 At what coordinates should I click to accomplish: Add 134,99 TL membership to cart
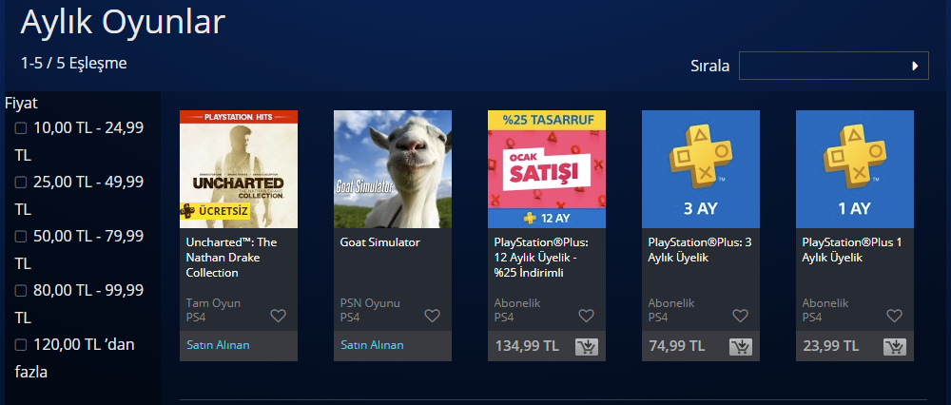(587, 347)
